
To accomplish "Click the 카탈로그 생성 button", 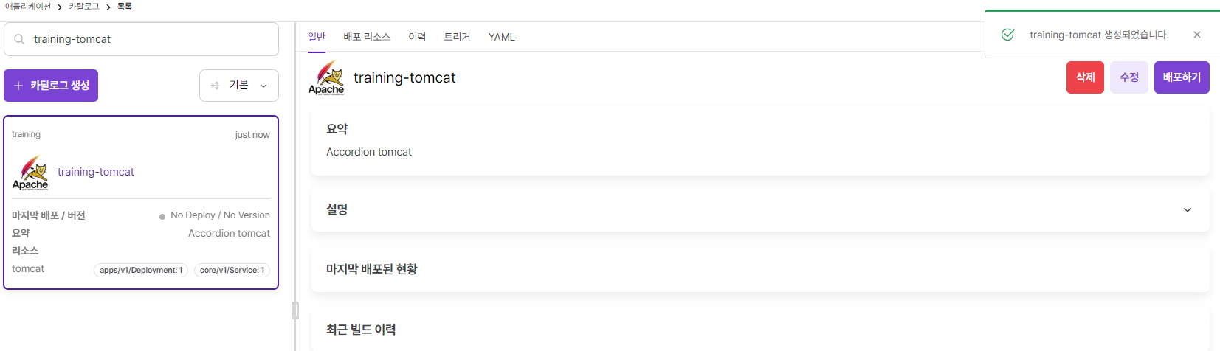I will pos(51,86).
